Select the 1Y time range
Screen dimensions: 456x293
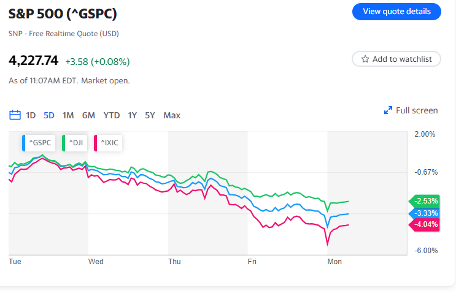[x=133, y=115]
